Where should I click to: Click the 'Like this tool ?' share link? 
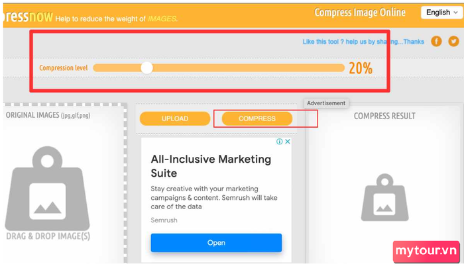click(363, 42)
